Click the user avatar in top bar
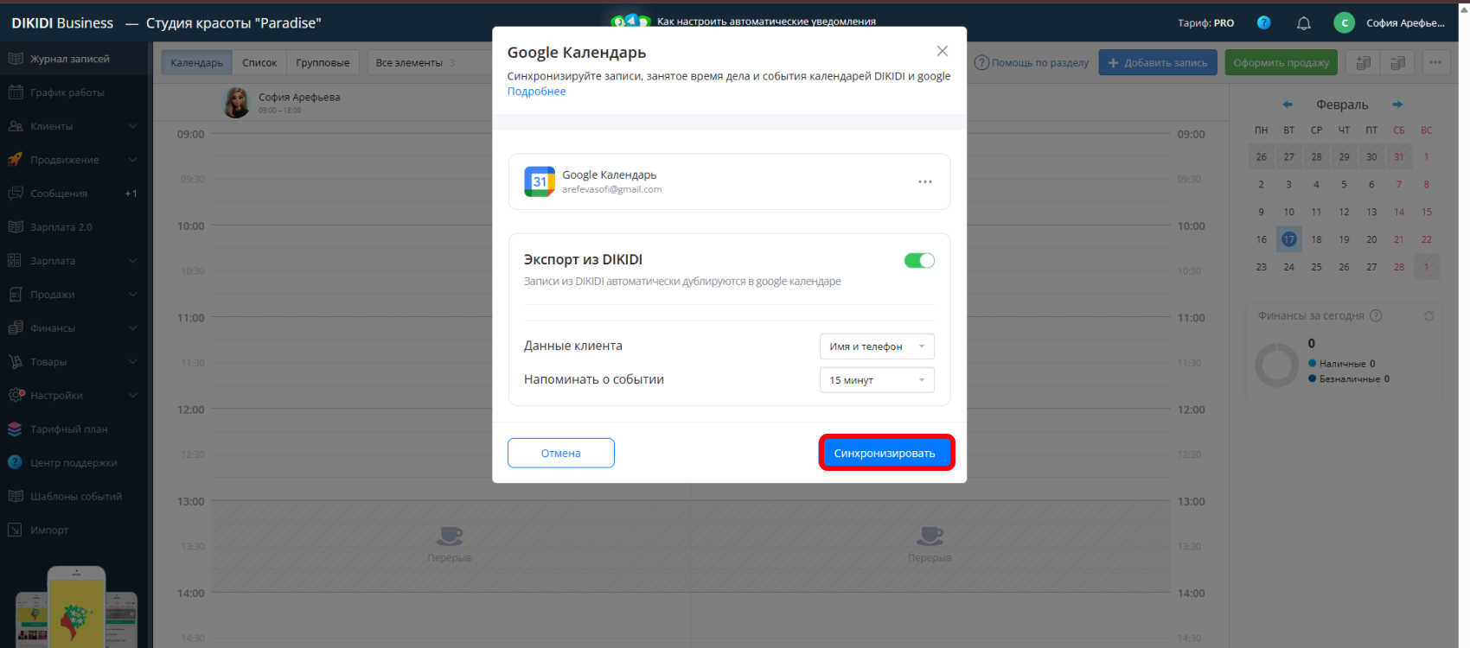This screenshot has width=1470, height=648. pyautogui.click(x=1344, y=23)
